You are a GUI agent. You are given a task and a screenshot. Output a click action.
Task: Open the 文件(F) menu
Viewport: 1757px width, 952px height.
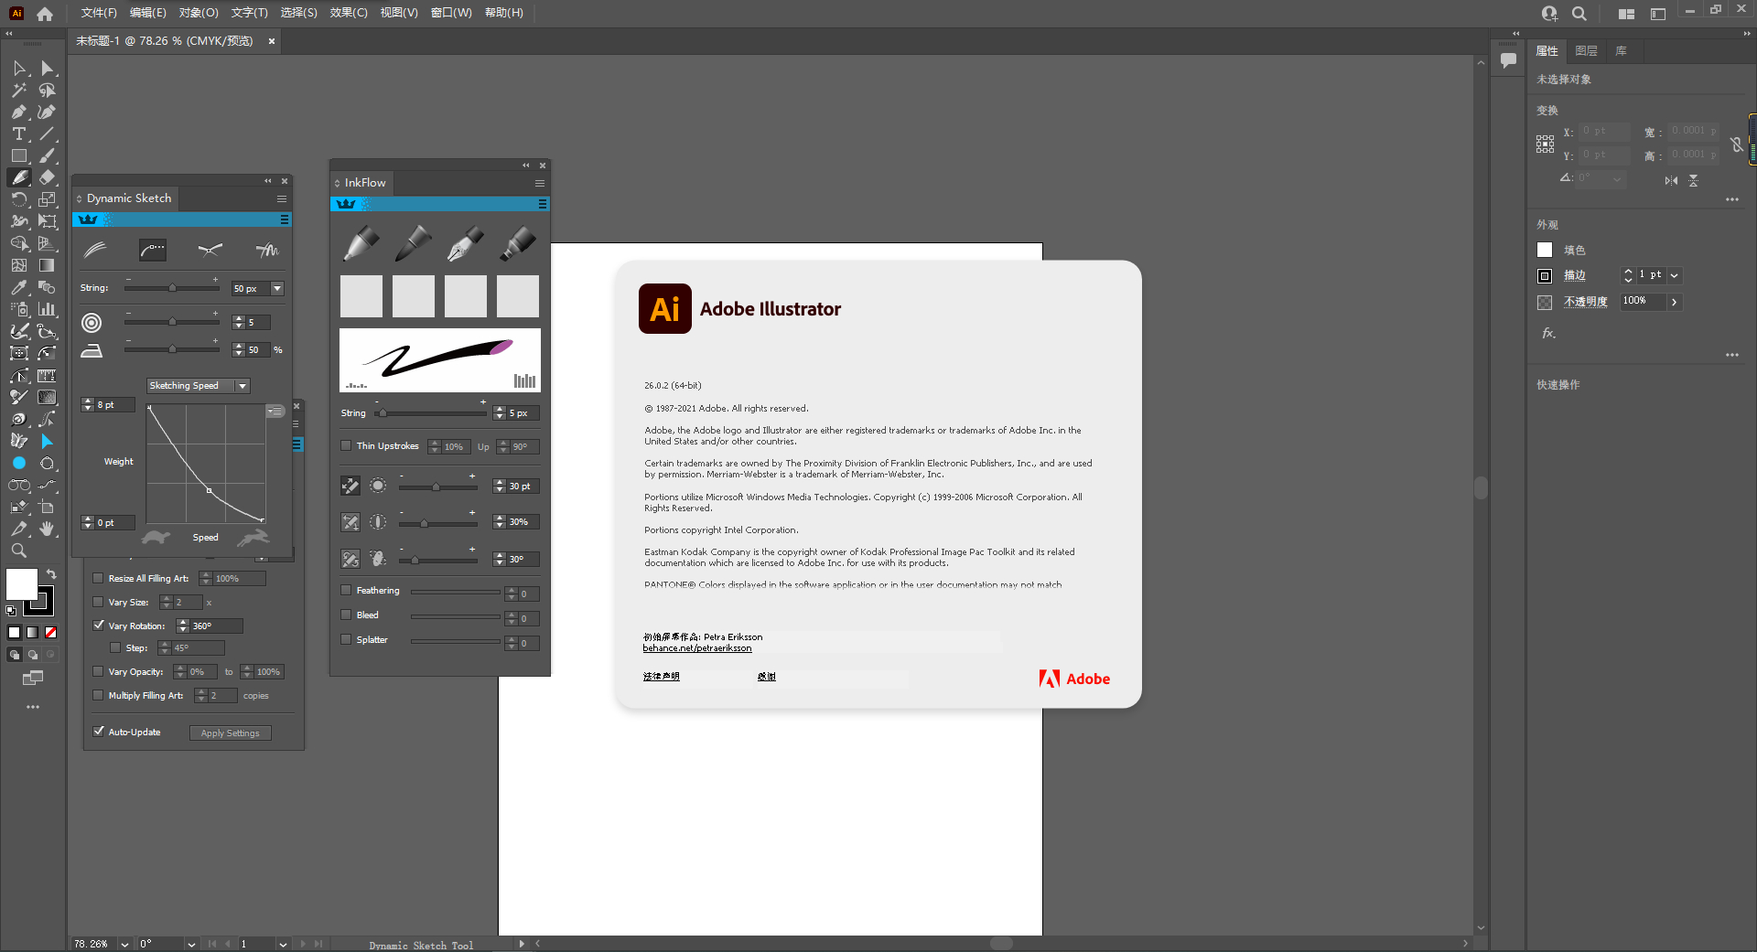(99, 13)
